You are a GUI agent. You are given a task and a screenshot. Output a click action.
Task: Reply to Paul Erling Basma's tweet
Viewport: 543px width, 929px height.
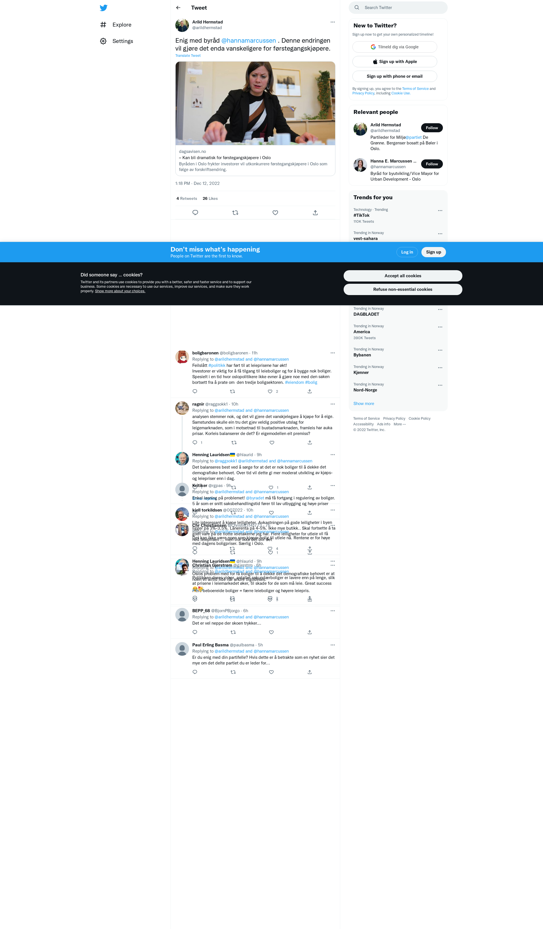click(x=195, y=672)
